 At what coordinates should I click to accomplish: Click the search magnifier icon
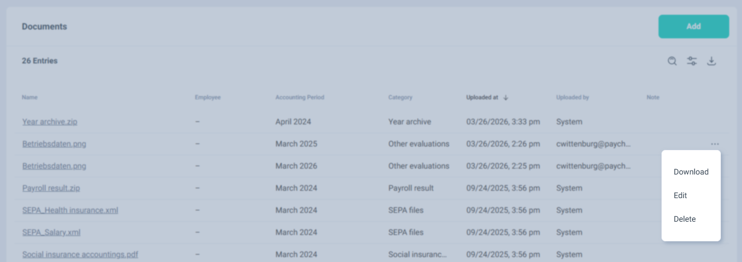pos(672,61)
